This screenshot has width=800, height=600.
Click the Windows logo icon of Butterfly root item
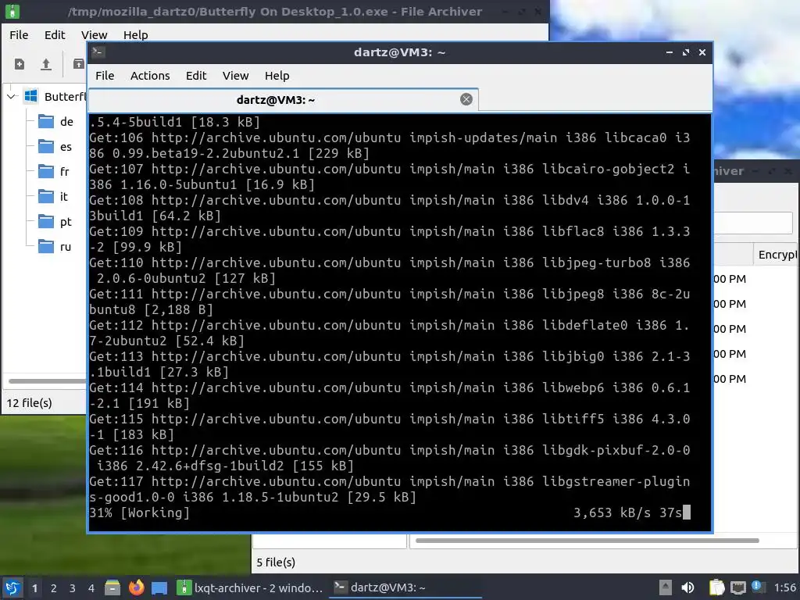pyautogui.click(x=31, y=96)
